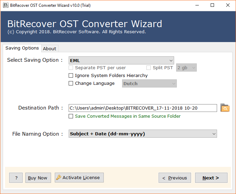Close the OST Converter Wizard window
Screen dimensions: 236x194
click(228, 5)
